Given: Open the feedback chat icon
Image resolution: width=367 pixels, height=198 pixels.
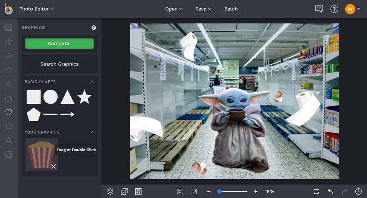Looking at the screenshot, I should click(319, 9).
